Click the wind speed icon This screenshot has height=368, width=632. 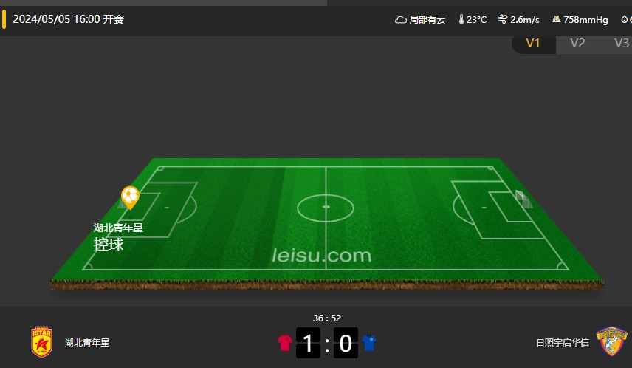503,19
